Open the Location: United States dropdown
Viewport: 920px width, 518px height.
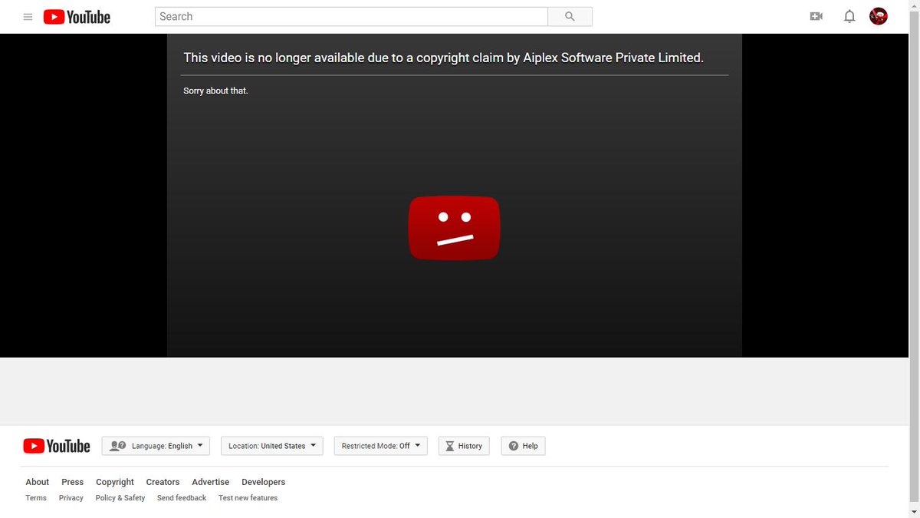click(x=272, y=446)
